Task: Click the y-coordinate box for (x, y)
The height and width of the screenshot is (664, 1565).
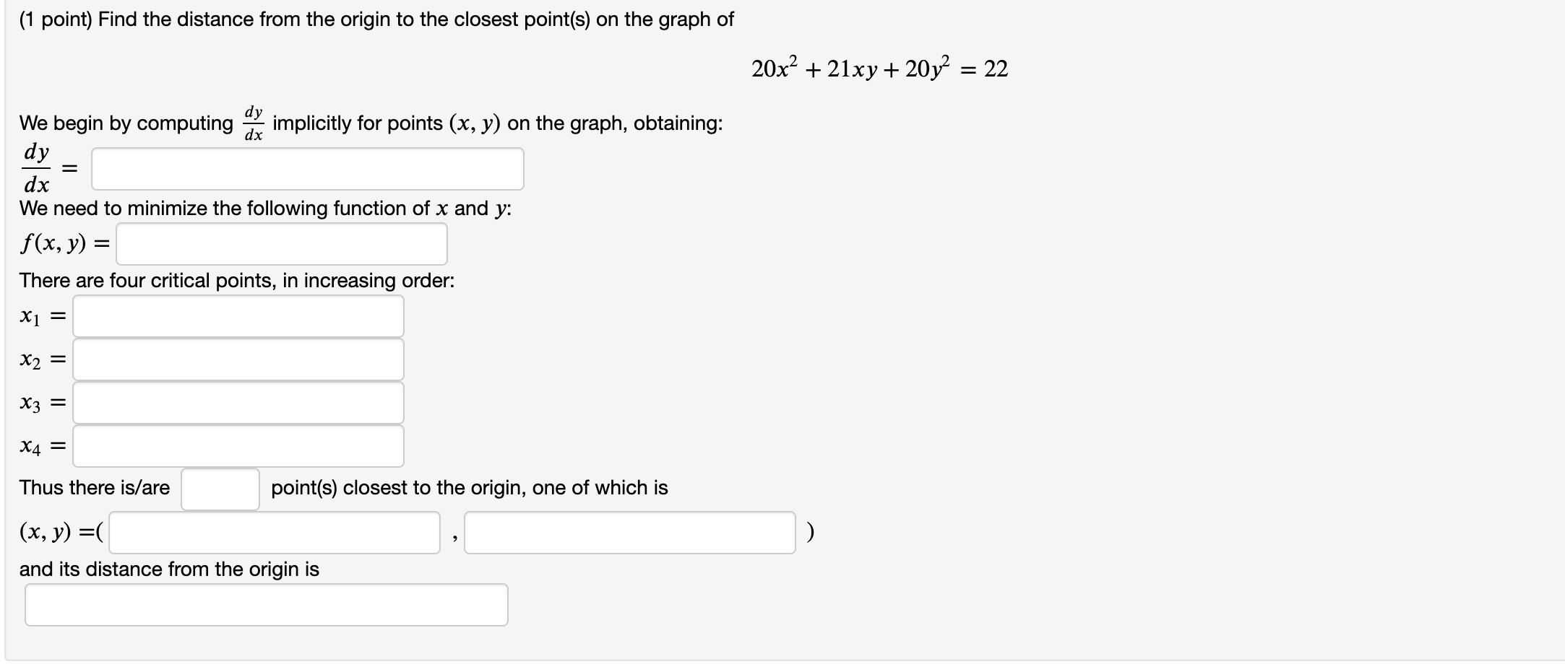Action: pos(631,534)
